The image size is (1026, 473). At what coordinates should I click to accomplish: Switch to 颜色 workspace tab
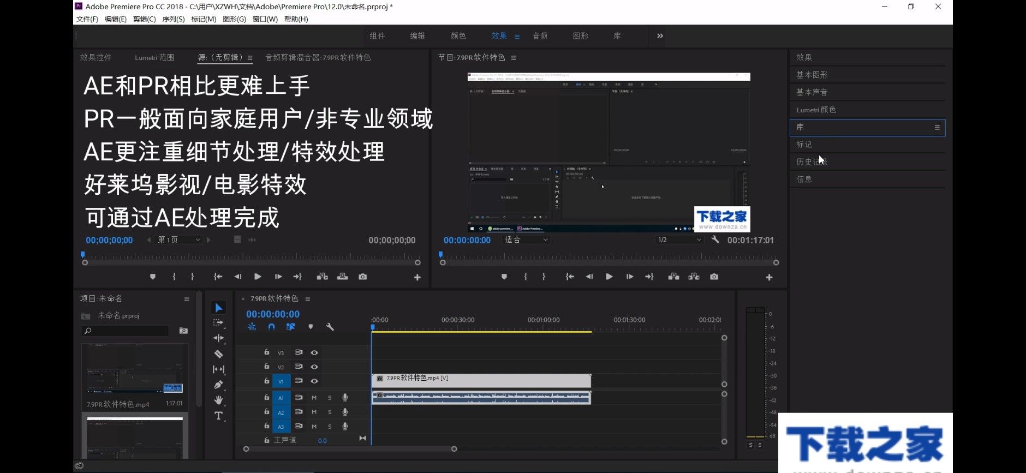pos(458,36)
